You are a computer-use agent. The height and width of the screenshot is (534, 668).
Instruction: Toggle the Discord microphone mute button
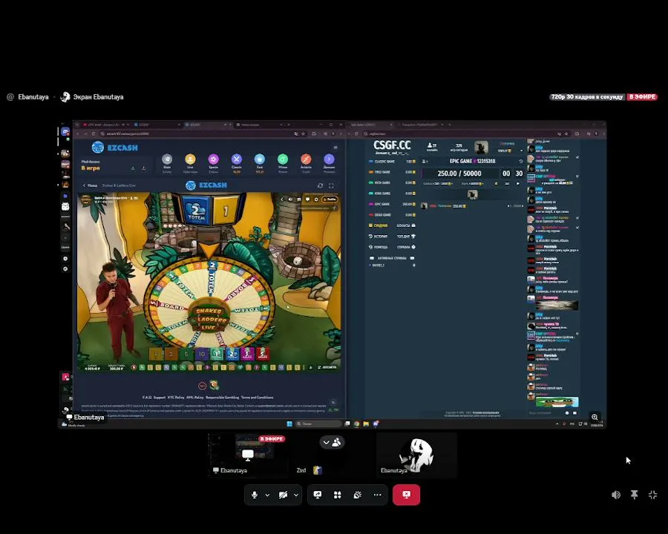click(x=255, y=495)
